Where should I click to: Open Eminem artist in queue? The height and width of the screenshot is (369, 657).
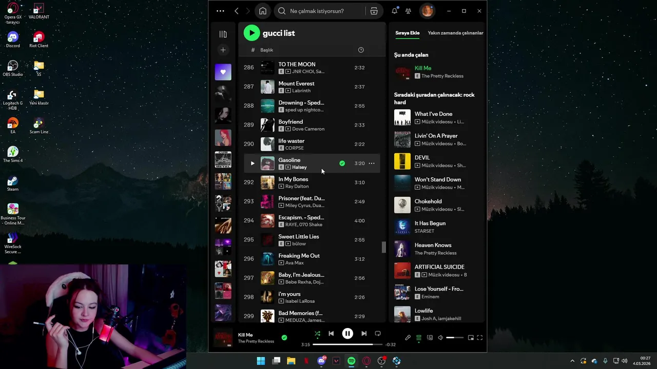coord(430,297)
